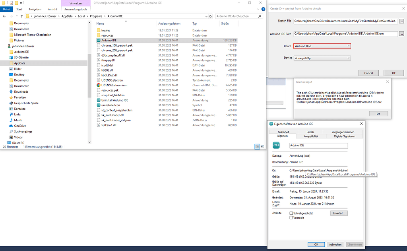Switch to the Sicherheit properties tab

click(283, 132)
